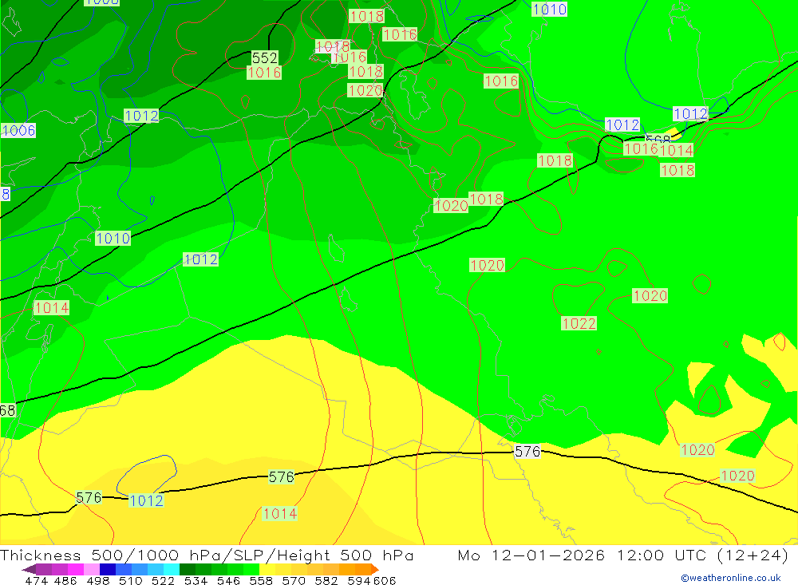Select the map title text 'Thickness 500/1000 hPa/SLP/Height 500 hPa'
This screenshot has width=798, height=585.
pos(207,555)
